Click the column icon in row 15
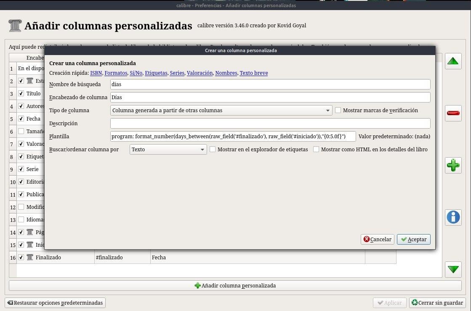471x311 pixels. (30, 245)
